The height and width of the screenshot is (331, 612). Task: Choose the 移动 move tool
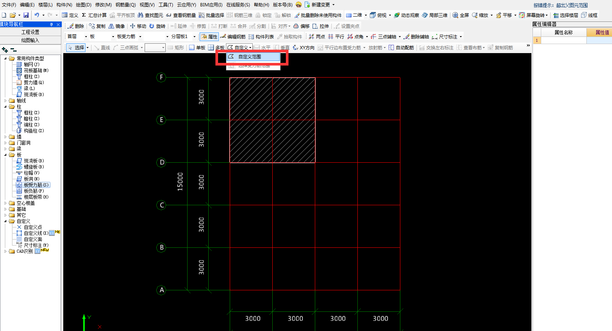tap(138, 26)
